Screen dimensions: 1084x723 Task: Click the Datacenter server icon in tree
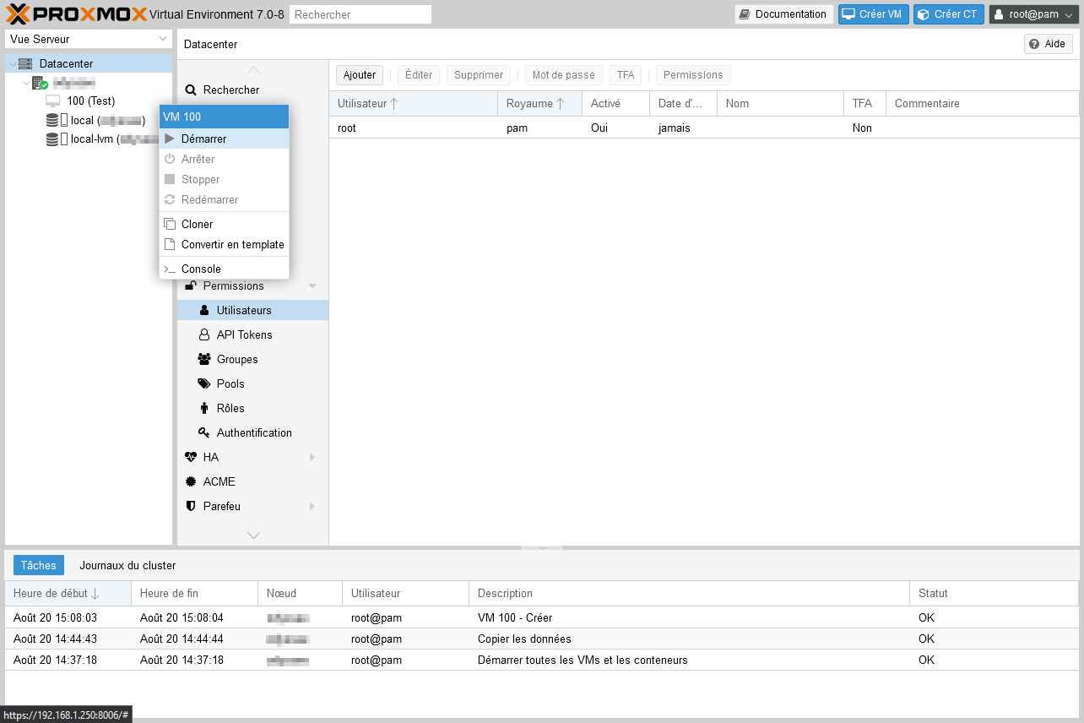pyautogui.click(x=25, y=64)
